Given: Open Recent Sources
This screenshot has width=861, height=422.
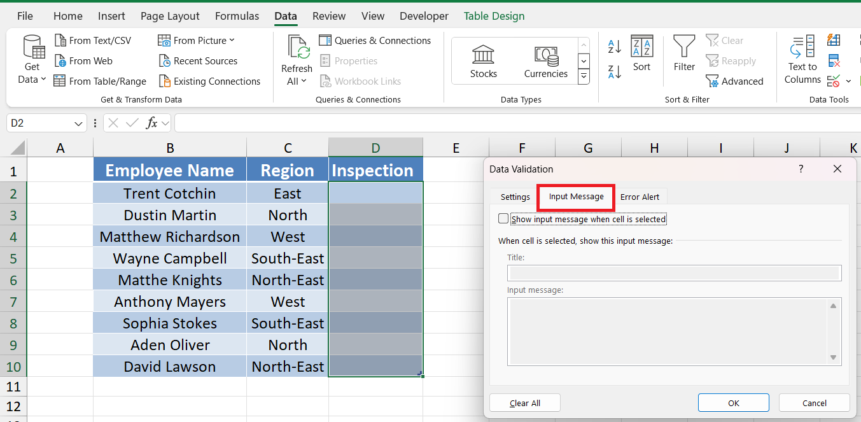Looking at the screenshot, I should (x=197, y=61).
